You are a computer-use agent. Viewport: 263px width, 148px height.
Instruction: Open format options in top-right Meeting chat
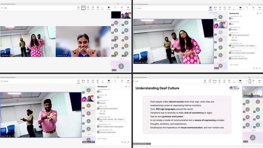254,68
